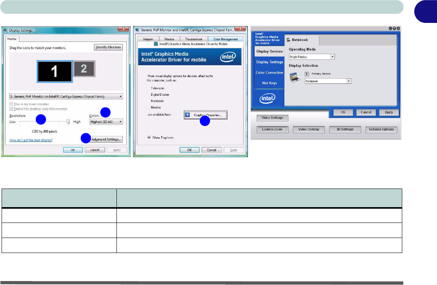Click Apply in Generic PnP Monitor window
Screen dimensions: 437x285
[x=234, y=150]
